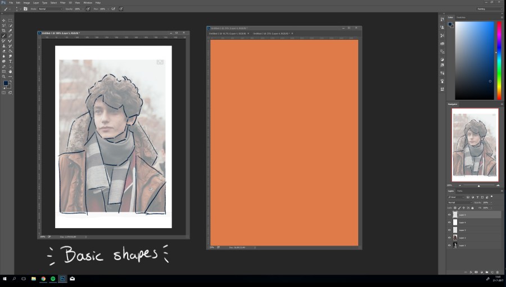This screenshot has width=506, height=287.
Task: Select the Move tool
Action: click(4, 21)
